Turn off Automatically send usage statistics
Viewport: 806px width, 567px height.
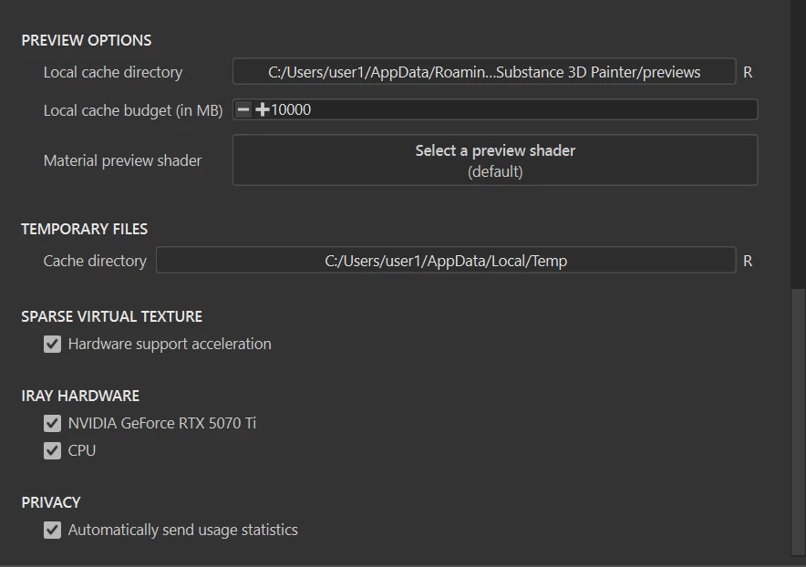click(53, 531)
